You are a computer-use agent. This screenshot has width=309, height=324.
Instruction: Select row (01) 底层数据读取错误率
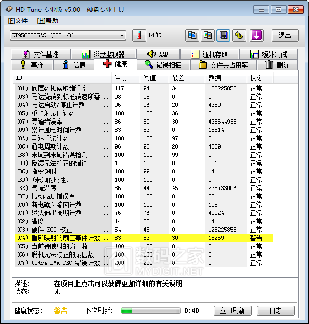click(x=144, y=88)
